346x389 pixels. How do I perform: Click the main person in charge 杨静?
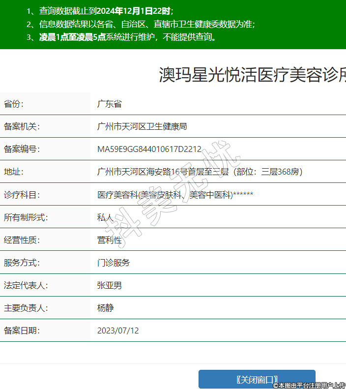[105, 308]
